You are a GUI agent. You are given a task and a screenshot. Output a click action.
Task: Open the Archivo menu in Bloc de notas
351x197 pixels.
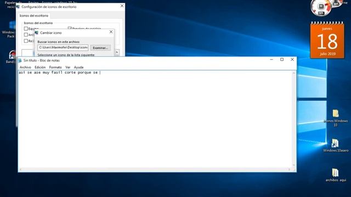pos(25,67)
